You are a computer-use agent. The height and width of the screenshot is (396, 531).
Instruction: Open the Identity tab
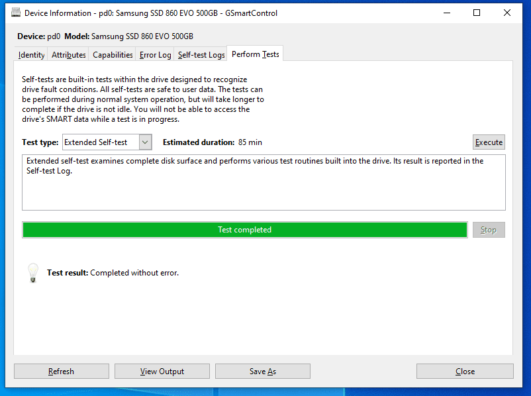click(32, 55)
